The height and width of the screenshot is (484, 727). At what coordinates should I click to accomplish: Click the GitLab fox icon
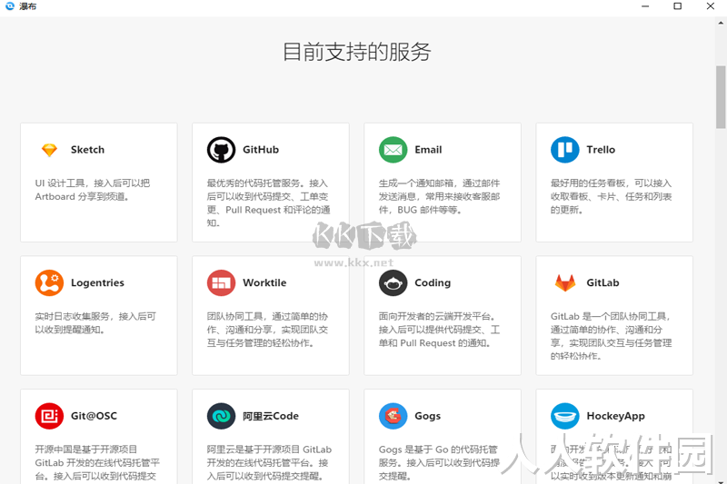564,282
